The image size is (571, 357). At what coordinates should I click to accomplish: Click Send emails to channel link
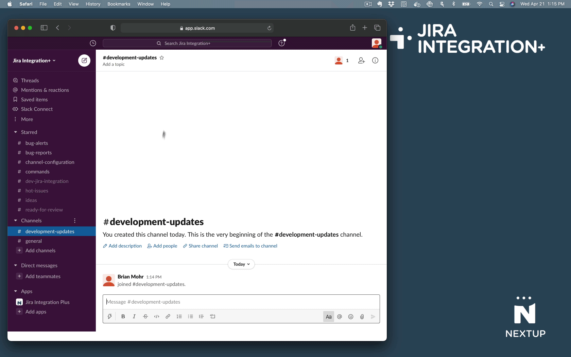pyautogui.click(x=250, y=246)
